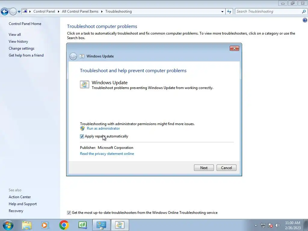Close the Windows Update troubleshooter dialog
Screen dimensions: 308x231
click(x=234, y=48)
